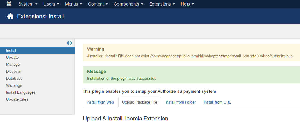Select Discover in the sidebar
Viewport: 300px width, 123px height.
(x=14, y=71)
